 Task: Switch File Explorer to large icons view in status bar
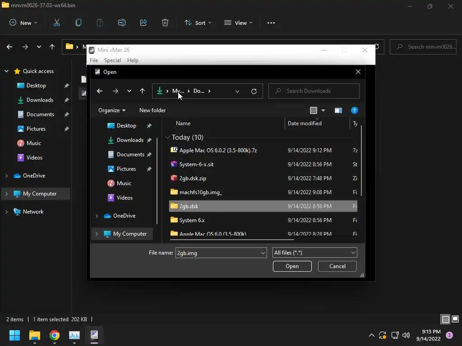(455, 319)
